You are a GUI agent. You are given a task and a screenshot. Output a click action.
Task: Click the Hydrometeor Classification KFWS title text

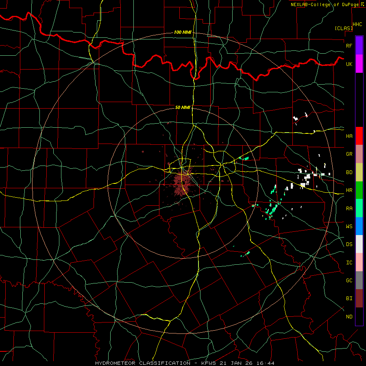[x=185, y=363]
